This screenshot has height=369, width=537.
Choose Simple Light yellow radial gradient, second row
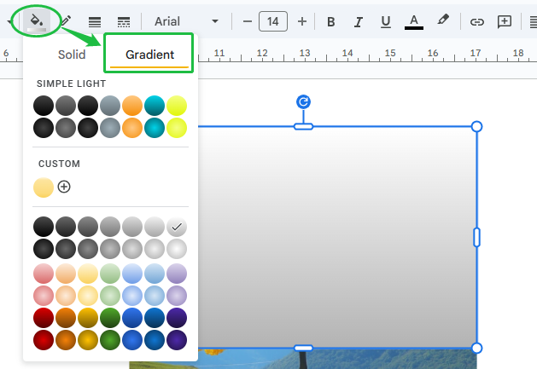click(177, 128)
